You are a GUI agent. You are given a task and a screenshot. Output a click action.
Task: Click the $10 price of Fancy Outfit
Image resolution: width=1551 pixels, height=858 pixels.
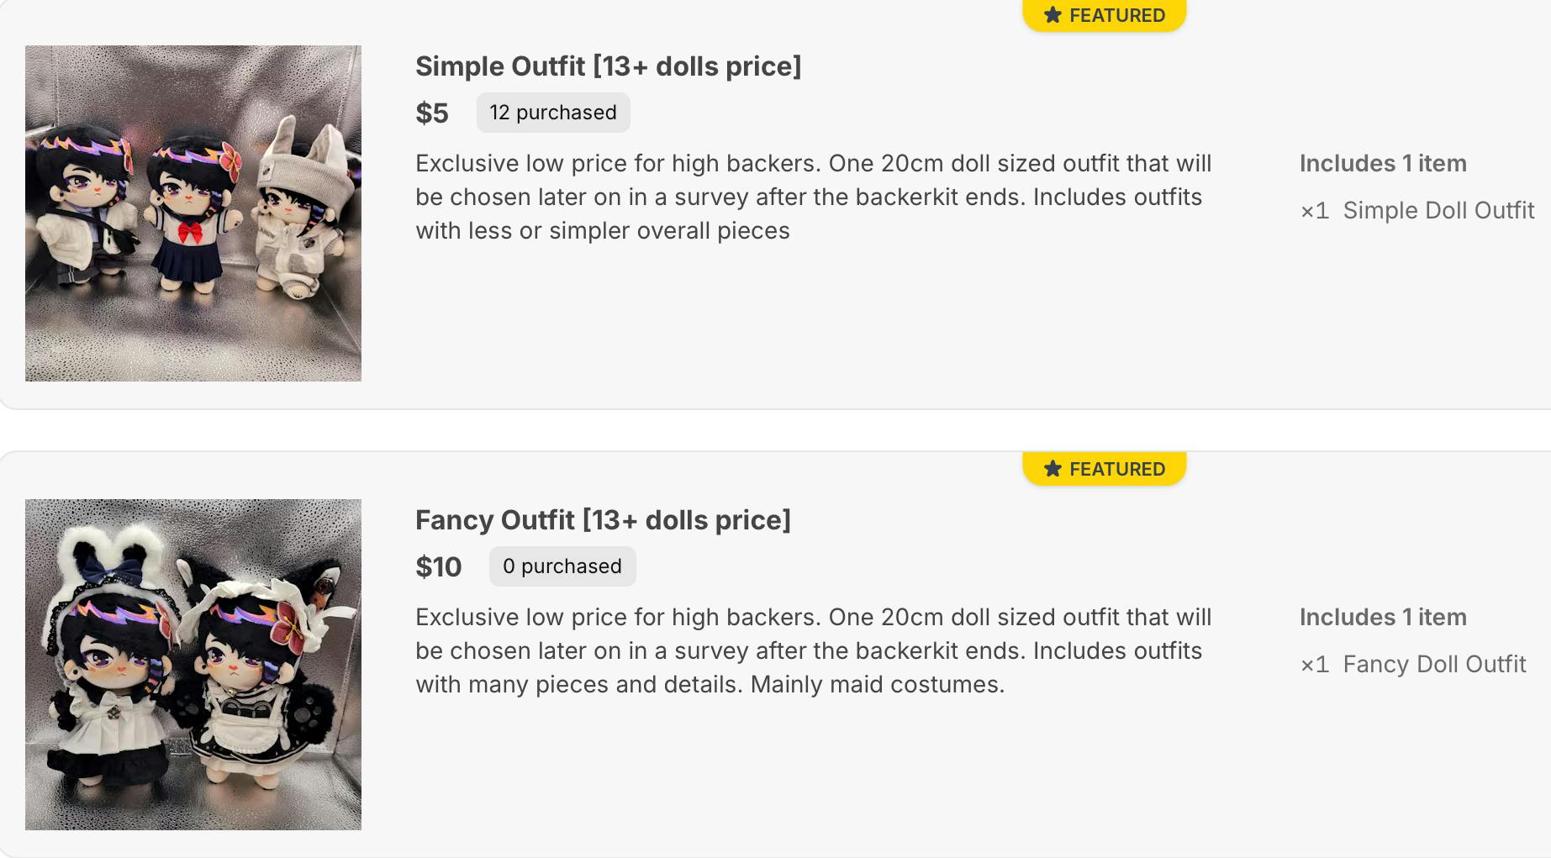438,566
